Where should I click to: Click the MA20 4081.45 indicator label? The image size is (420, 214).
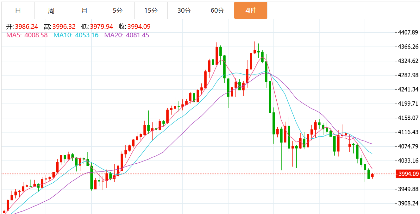pos(127,35)
